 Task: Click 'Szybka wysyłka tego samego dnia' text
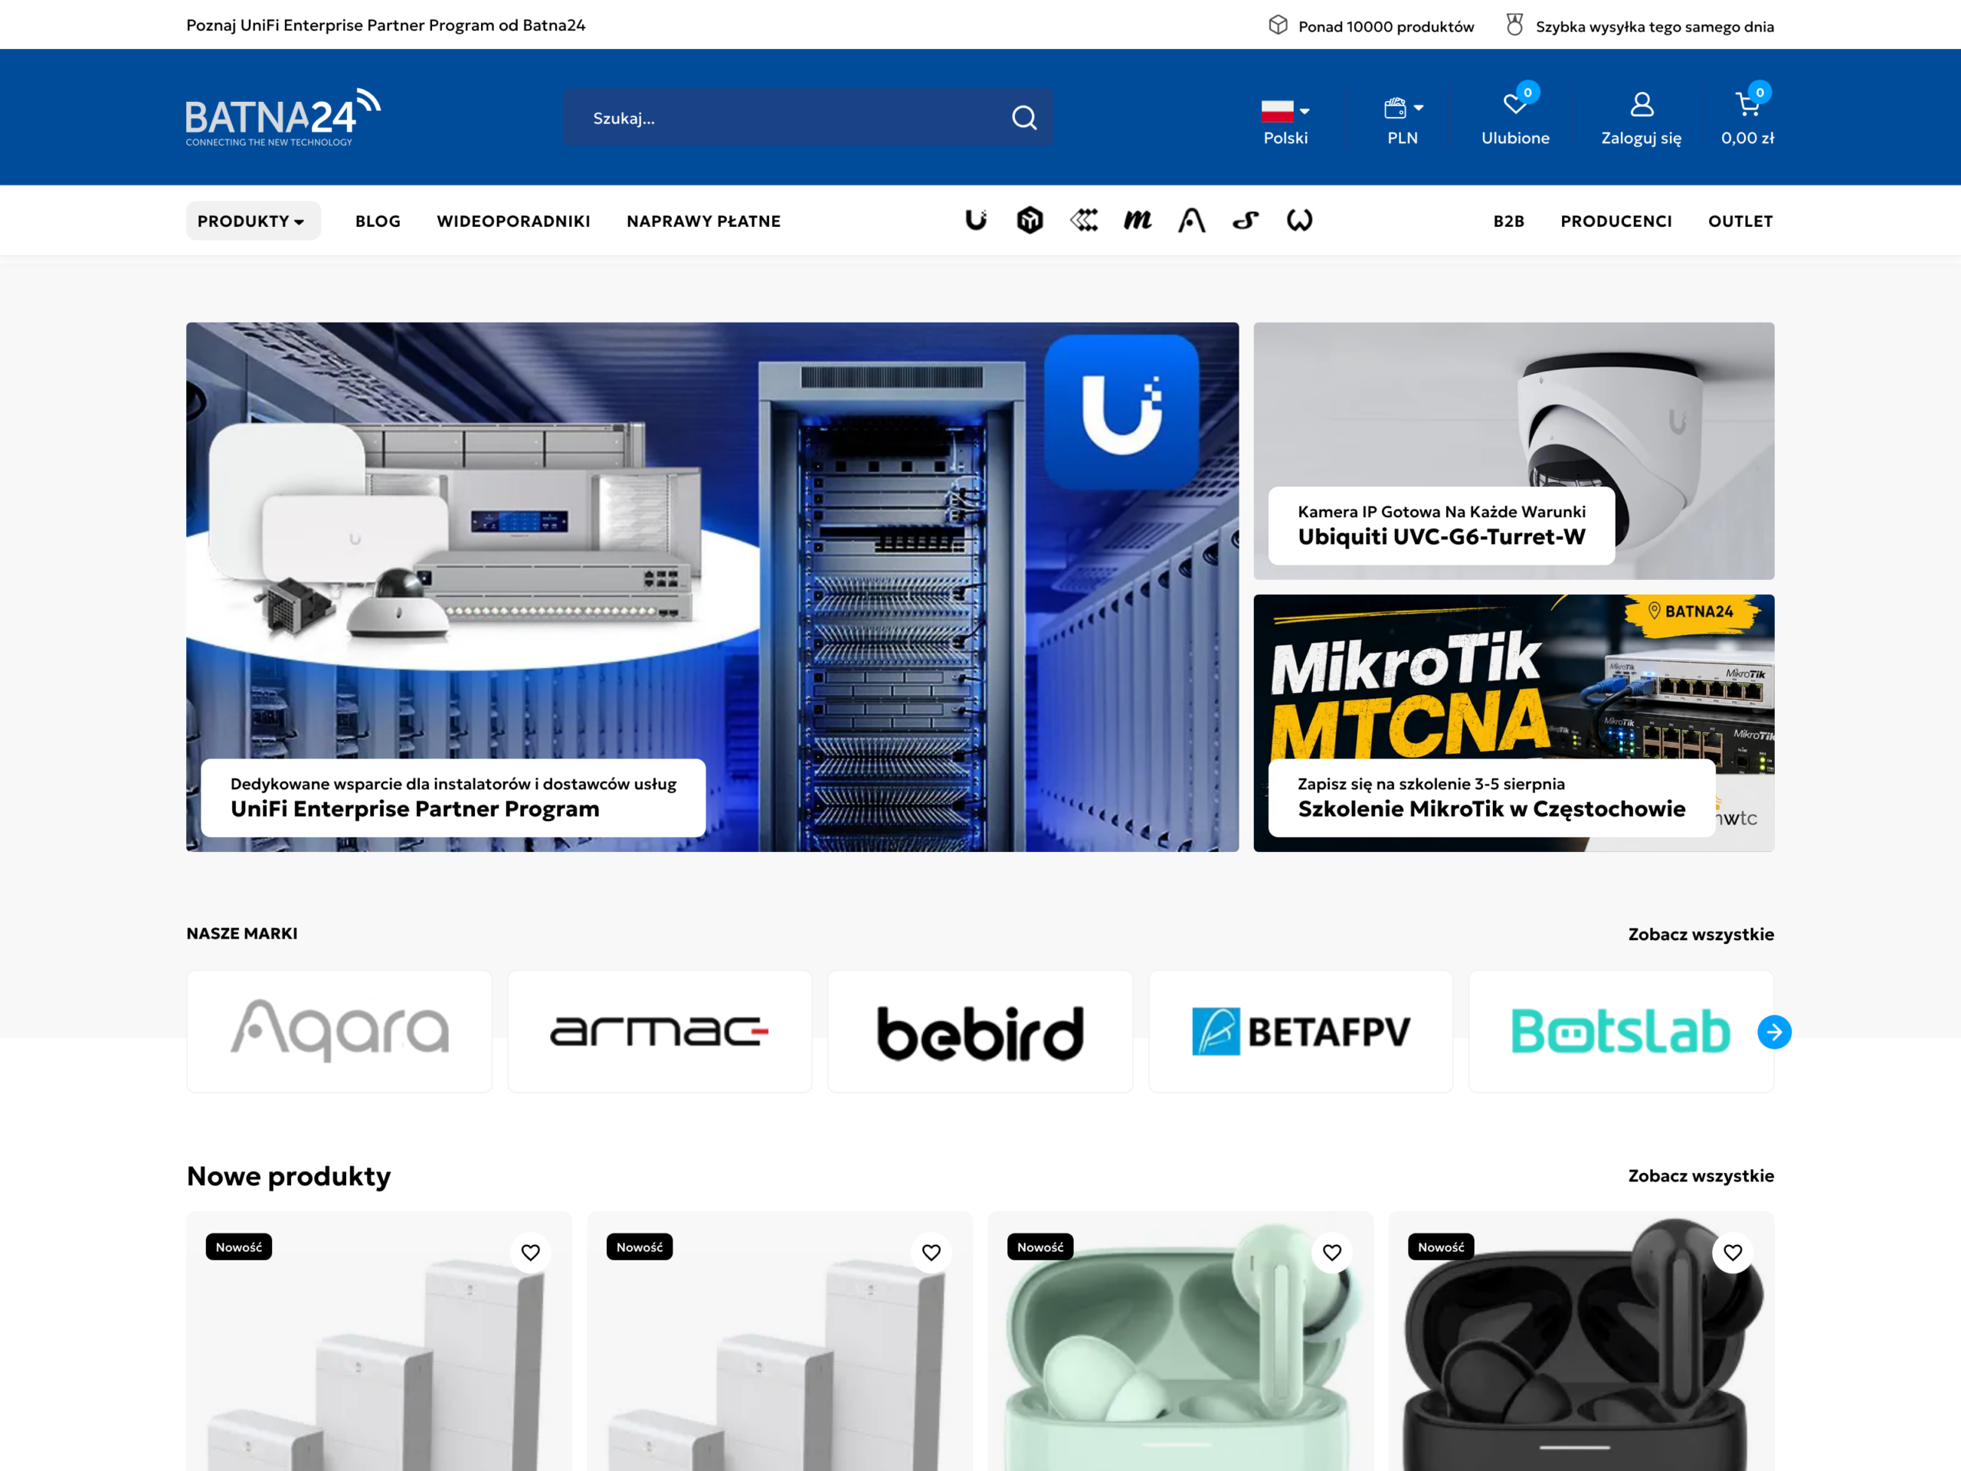pos(1655,27)
